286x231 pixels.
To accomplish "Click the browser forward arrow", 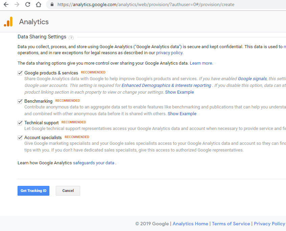I will pos(17,4).
